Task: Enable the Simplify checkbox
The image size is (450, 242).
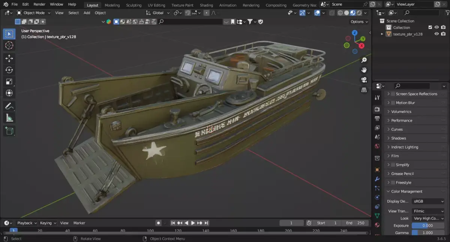Action: 393,165
